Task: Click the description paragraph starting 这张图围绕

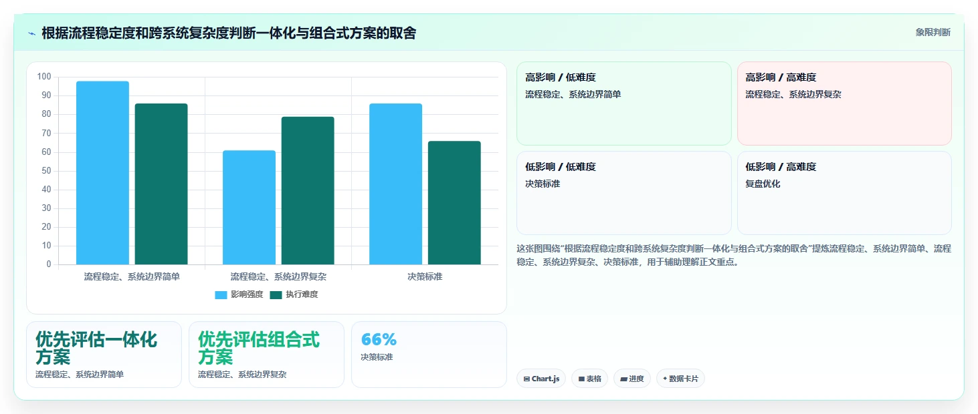Action: point(734,256)
